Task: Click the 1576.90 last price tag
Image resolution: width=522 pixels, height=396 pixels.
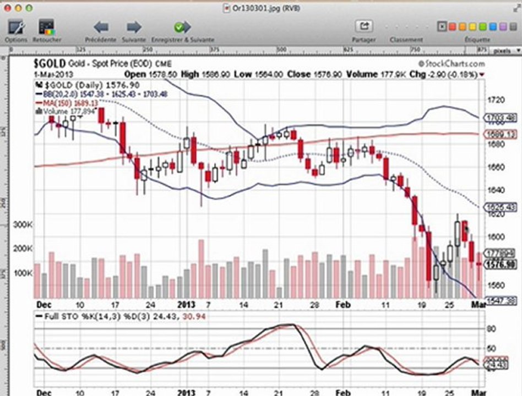Action: 501,265
